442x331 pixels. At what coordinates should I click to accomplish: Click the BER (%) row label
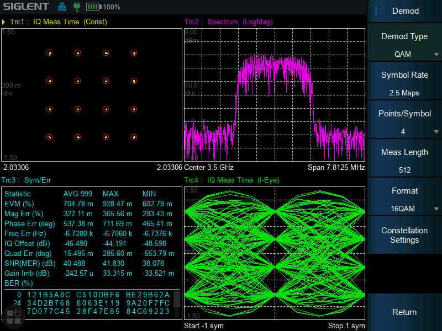(x=19, y=283)
